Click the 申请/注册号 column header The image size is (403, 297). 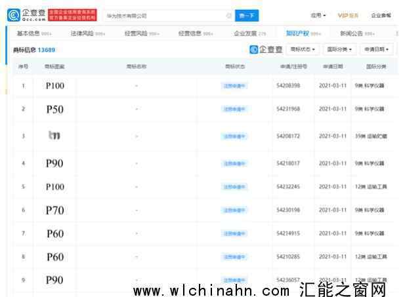293,66
